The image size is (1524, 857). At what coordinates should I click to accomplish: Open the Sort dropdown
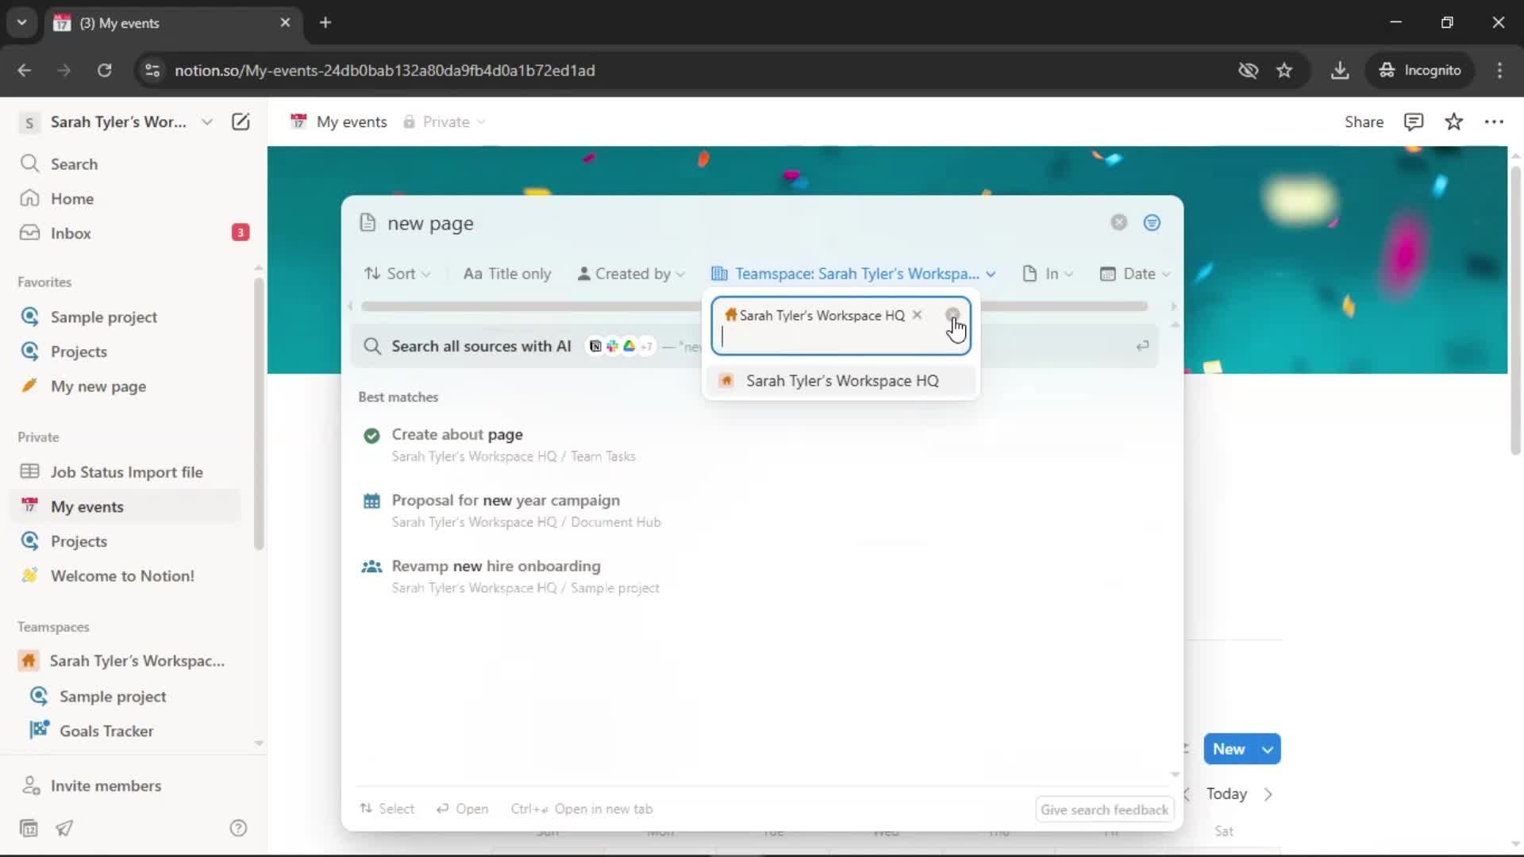[x=398, y=274]
